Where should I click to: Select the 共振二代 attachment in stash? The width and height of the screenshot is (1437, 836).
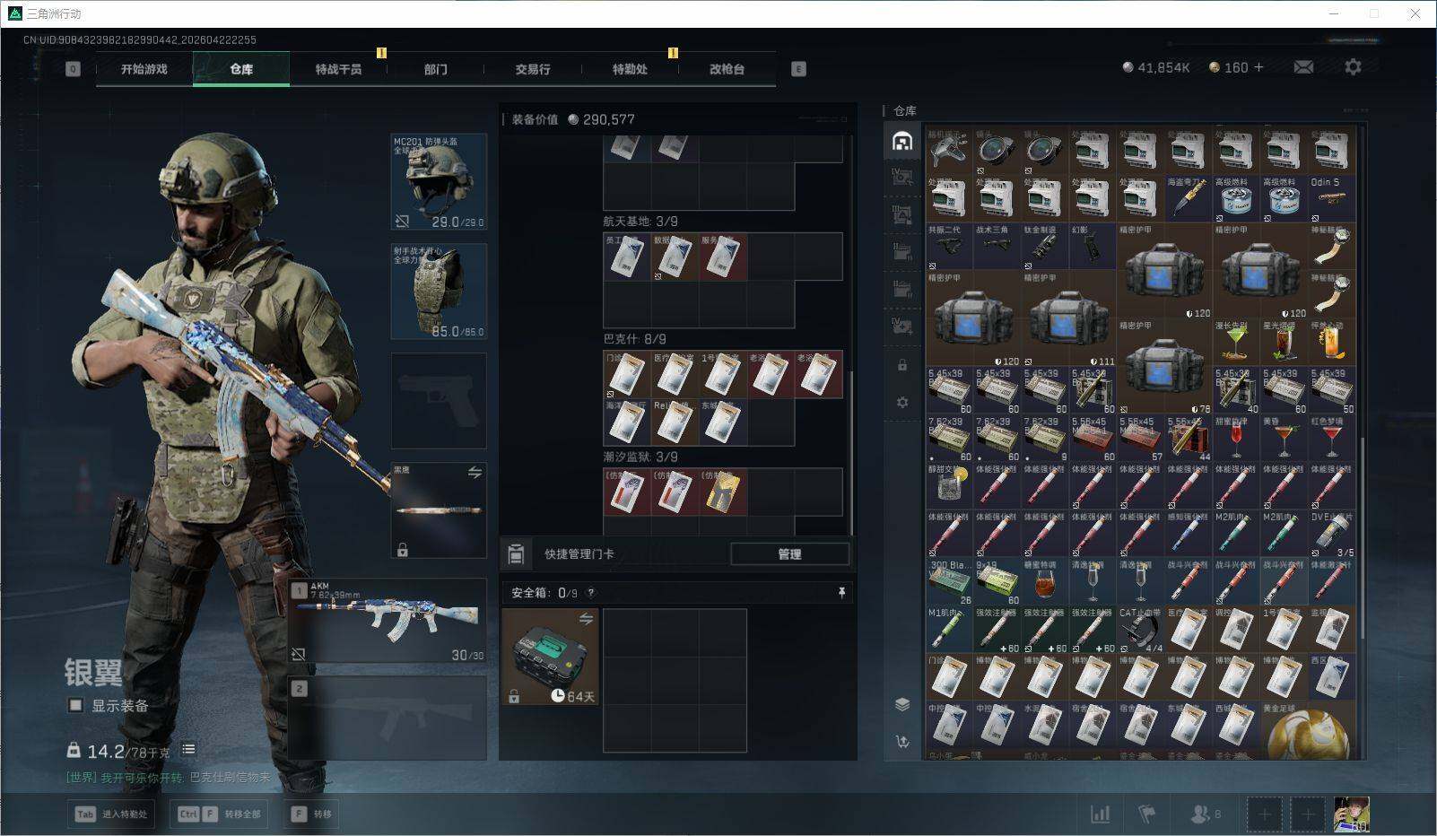pyautogui.click(x=949, y=247)
